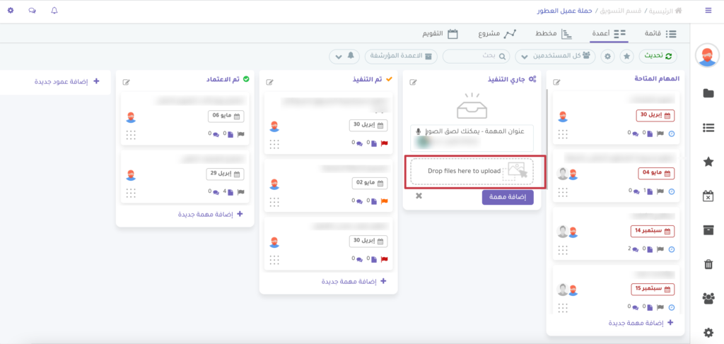Open the folder icon in right sidebar

[708, 93]
